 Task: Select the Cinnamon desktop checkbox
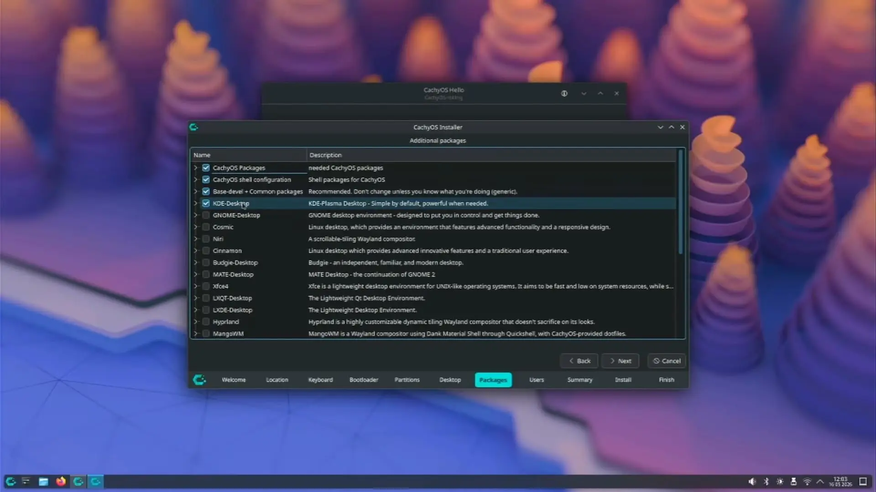206,251
